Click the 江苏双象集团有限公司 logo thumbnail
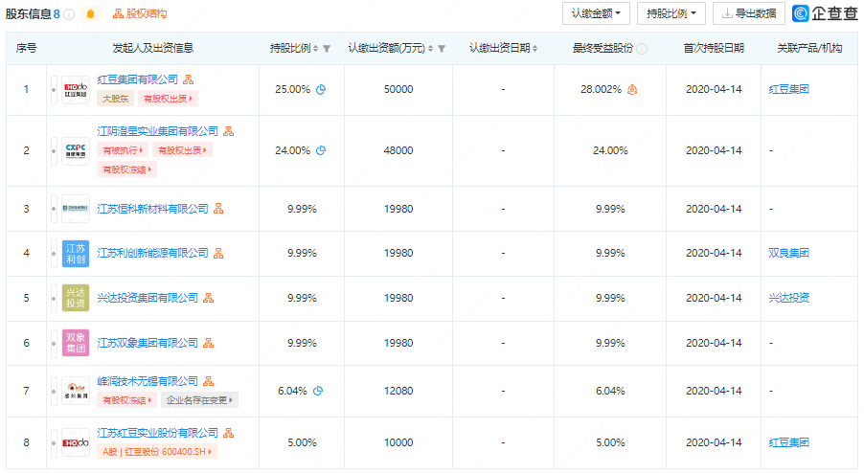Image resolution: width=864 pixels, height=474 pixels. (x=76, y=342)
